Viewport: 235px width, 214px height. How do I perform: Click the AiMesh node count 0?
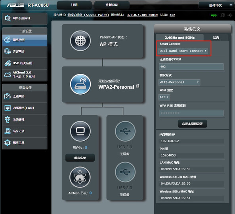coord(90,193)
